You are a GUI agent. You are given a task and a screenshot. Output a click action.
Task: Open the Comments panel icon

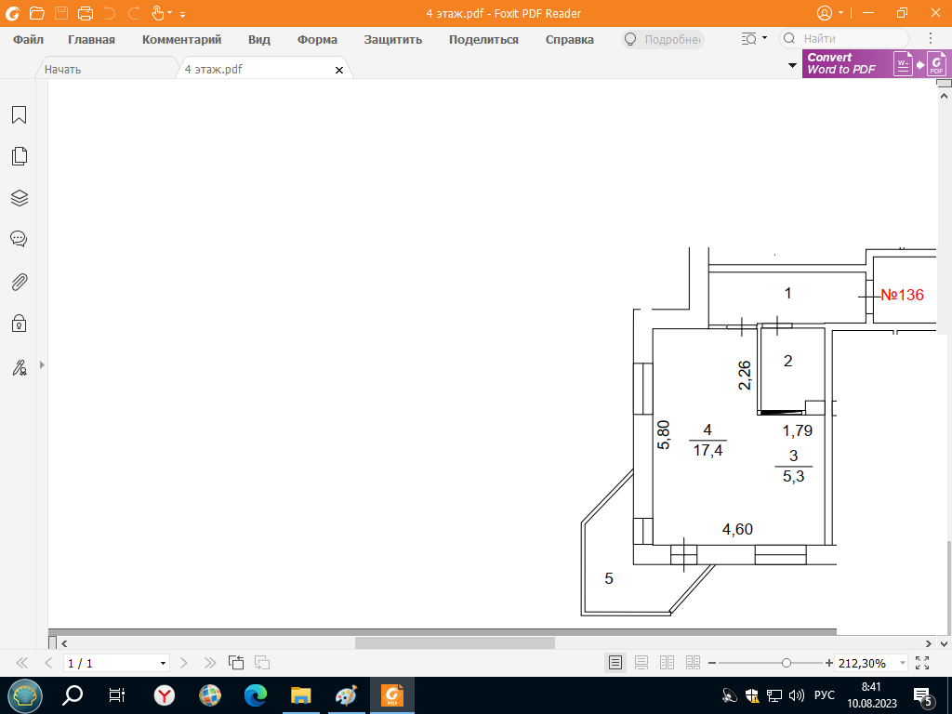[x=19, y=239]
